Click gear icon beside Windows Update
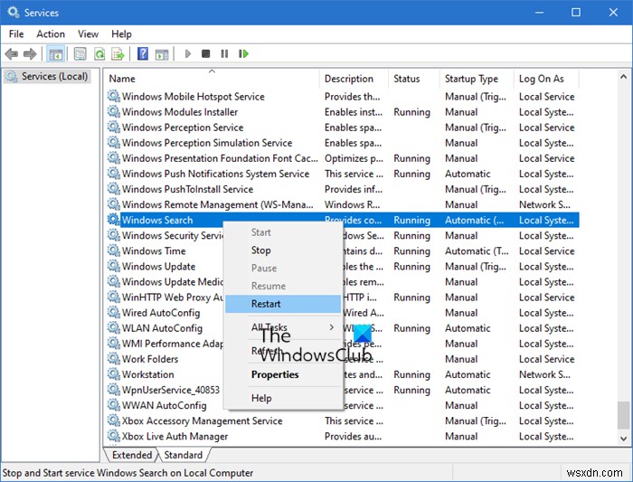Viewport: 633px width, 482px height. [114, 267]
